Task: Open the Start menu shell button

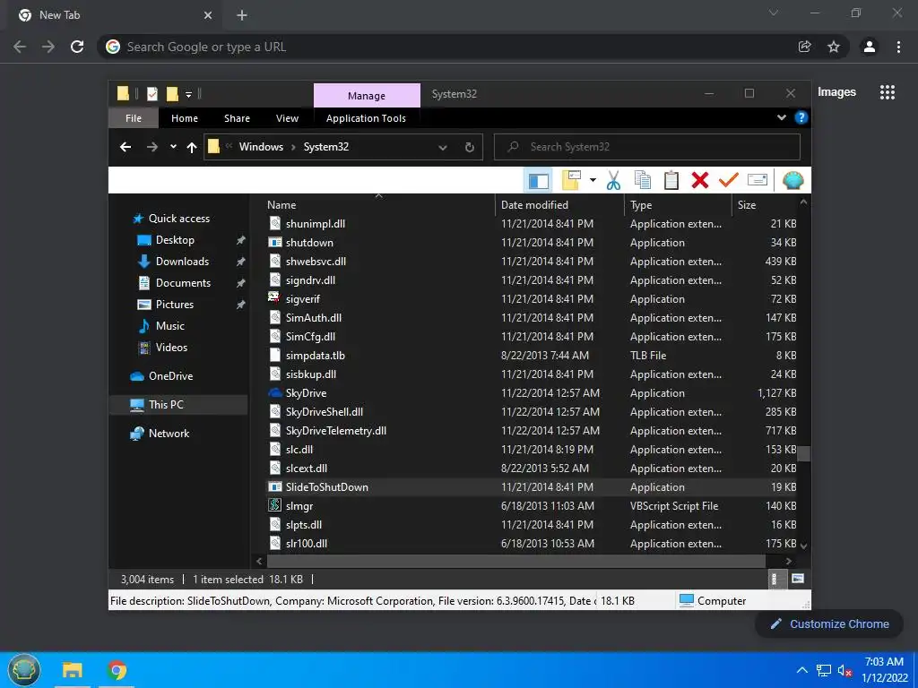Action: [24, 670]
